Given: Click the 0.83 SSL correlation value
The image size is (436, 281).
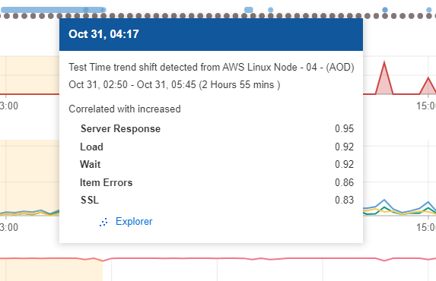Looking at the screenshot, I should 344,200.
